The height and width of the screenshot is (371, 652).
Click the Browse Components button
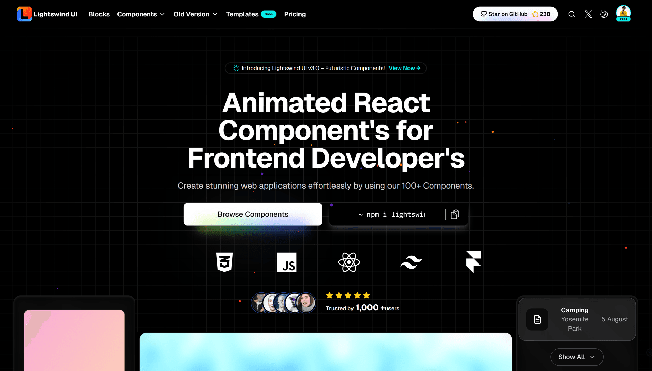[x=253, y=214]
